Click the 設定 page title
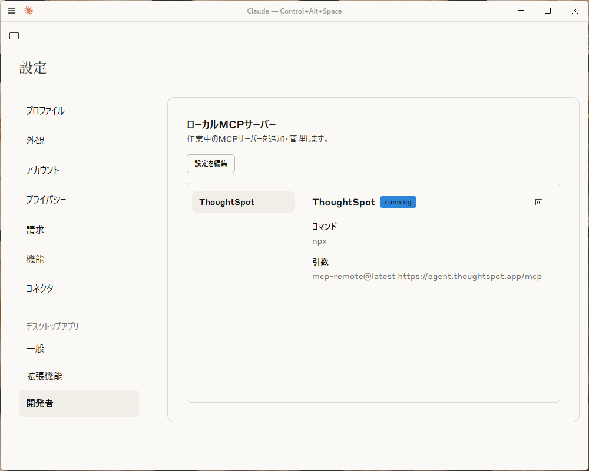 (x=32, y=68)
